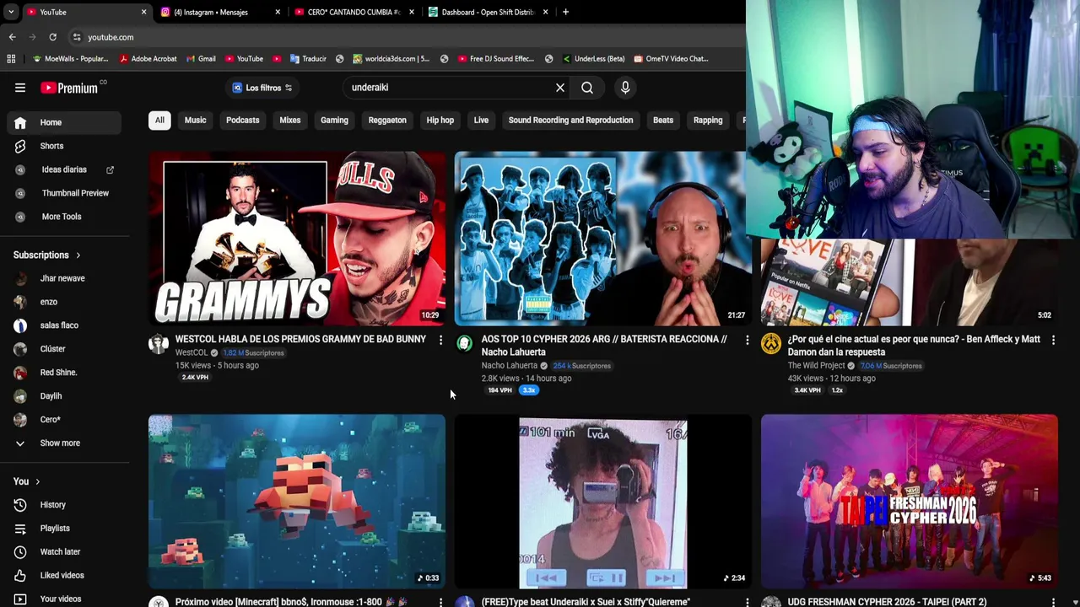
Task: Open The Wild Project channel avatar
Action: point(771,343)
